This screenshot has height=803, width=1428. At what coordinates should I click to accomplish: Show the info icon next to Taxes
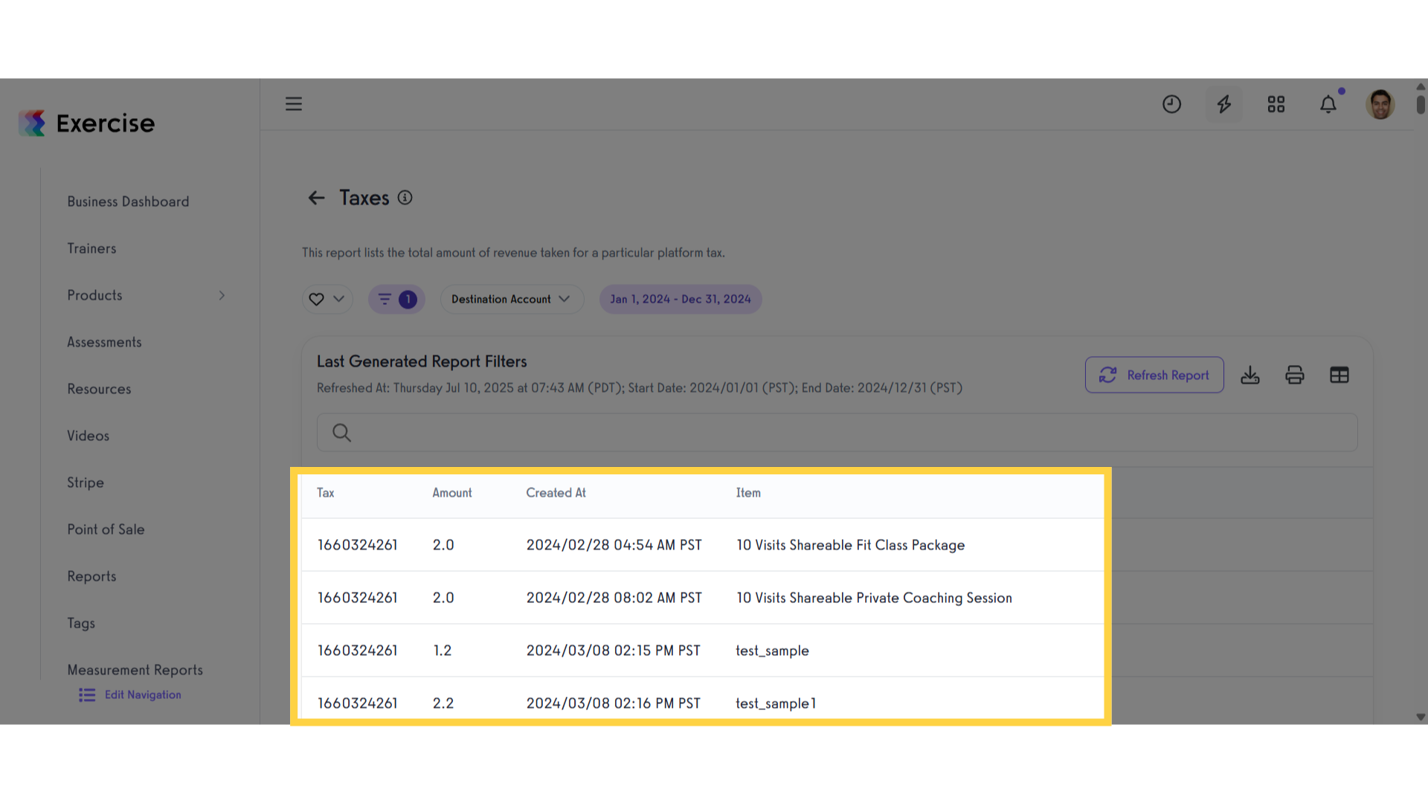pyautogui.click(x=405, y=198)
